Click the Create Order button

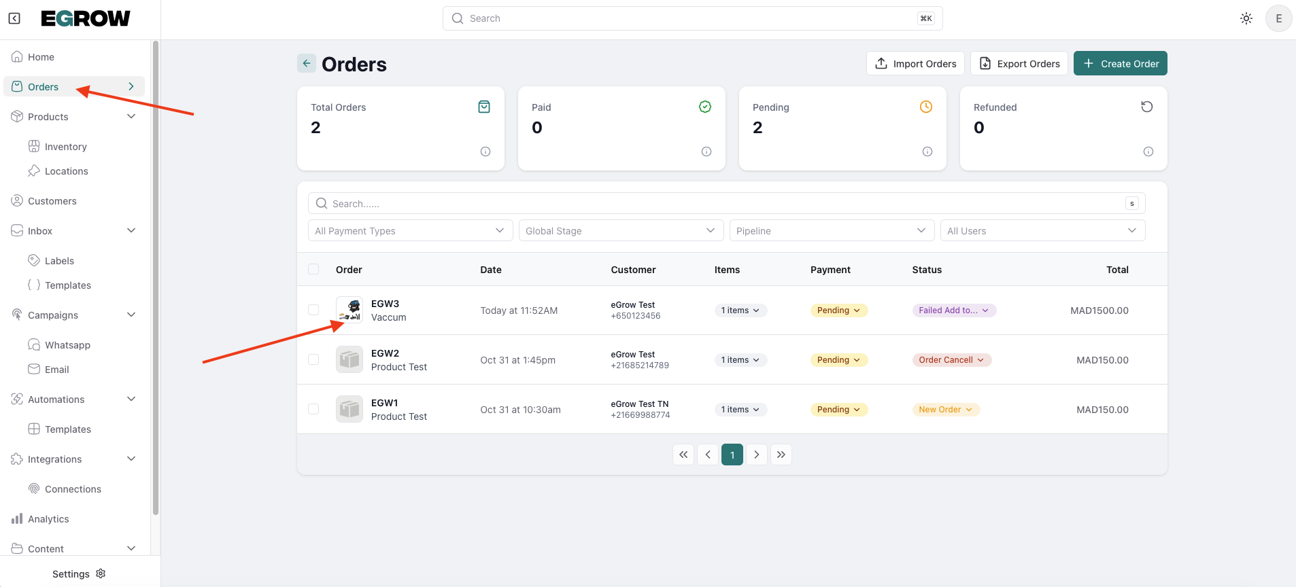(x=1120, y=63)
